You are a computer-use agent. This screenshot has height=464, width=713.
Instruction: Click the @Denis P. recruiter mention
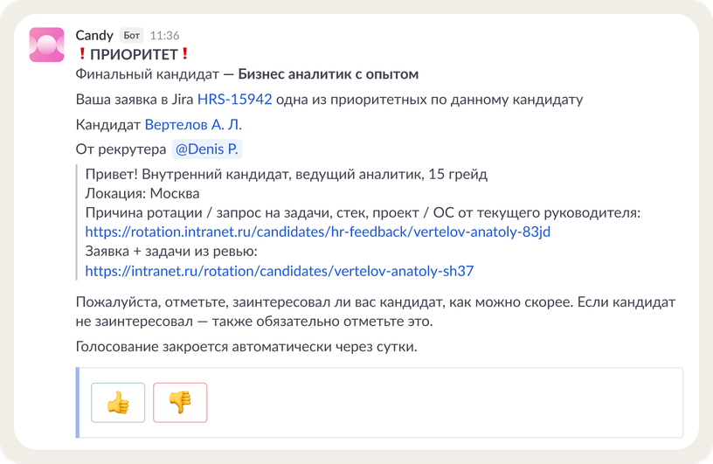pyautogui.click(x=207, y=149)
